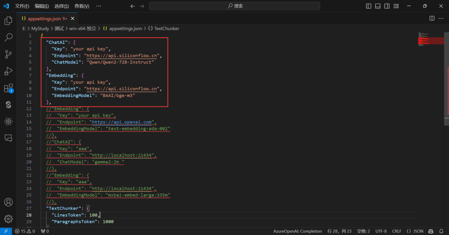Select the appsettings.json editor tab
Screen dimensions: 449x235
click(x=44, y=19)
